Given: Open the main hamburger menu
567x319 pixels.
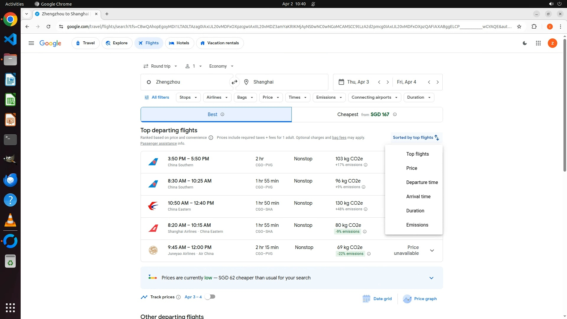Looking at the screenshot, I should pyautogui.click(x=31, y=43).
